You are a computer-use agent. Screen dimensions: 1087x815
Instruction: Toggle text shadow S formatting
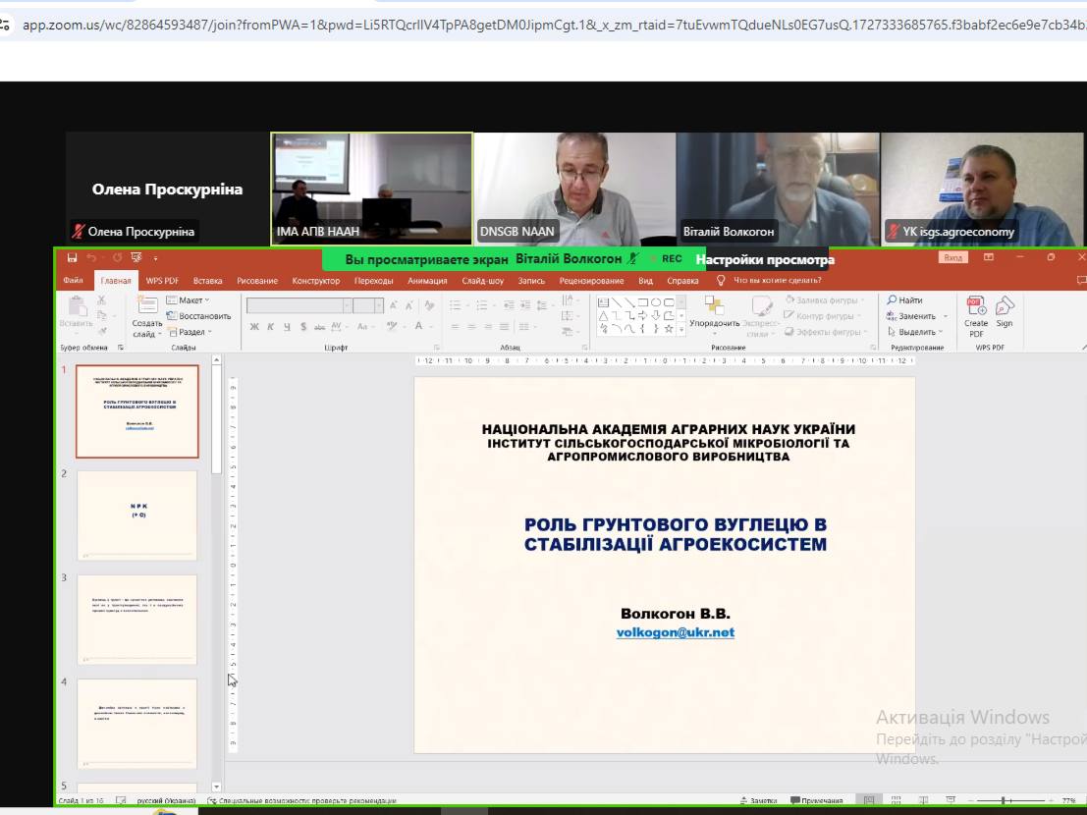click(303, 326)
